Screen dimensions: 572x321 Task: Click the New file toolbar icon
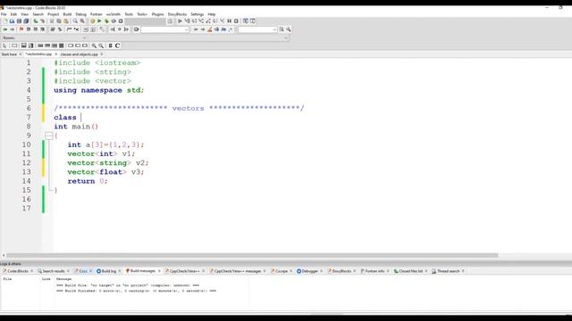(x=5, y=21)
